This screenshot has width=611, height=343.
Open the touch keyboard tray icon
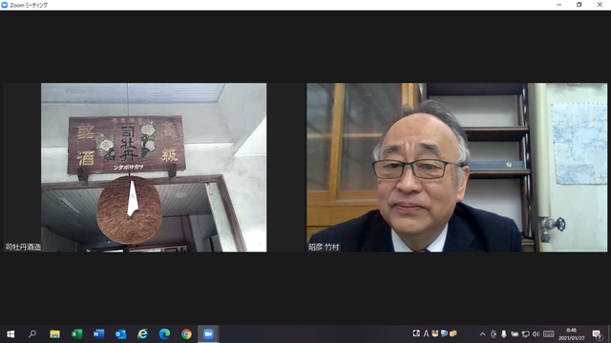pos(549,334)
